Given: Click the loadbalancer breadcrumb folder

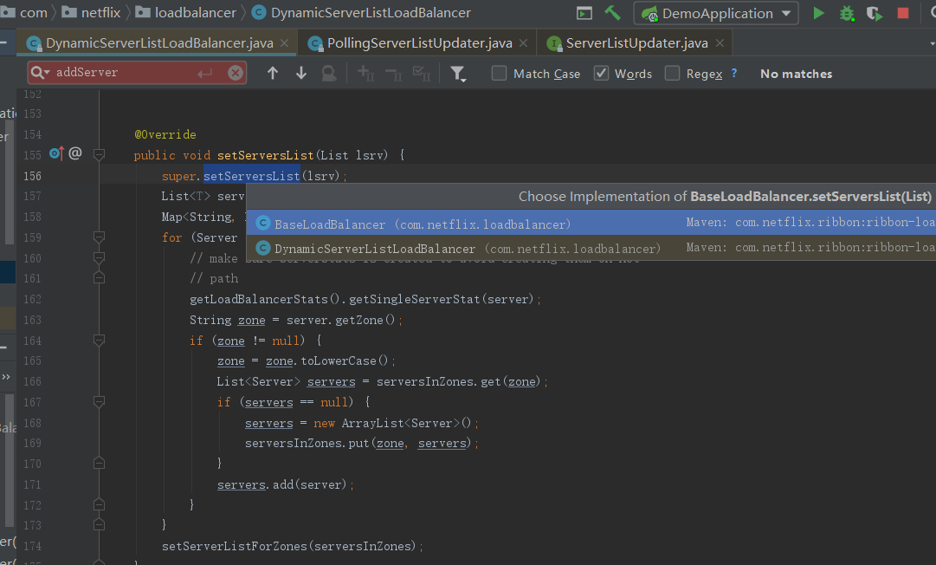Looking at the screenshot, I should tap(185, 12).
